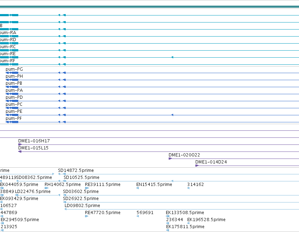299x232 pixels.
Task: Select the pum-PC track label
Action: 14,104
